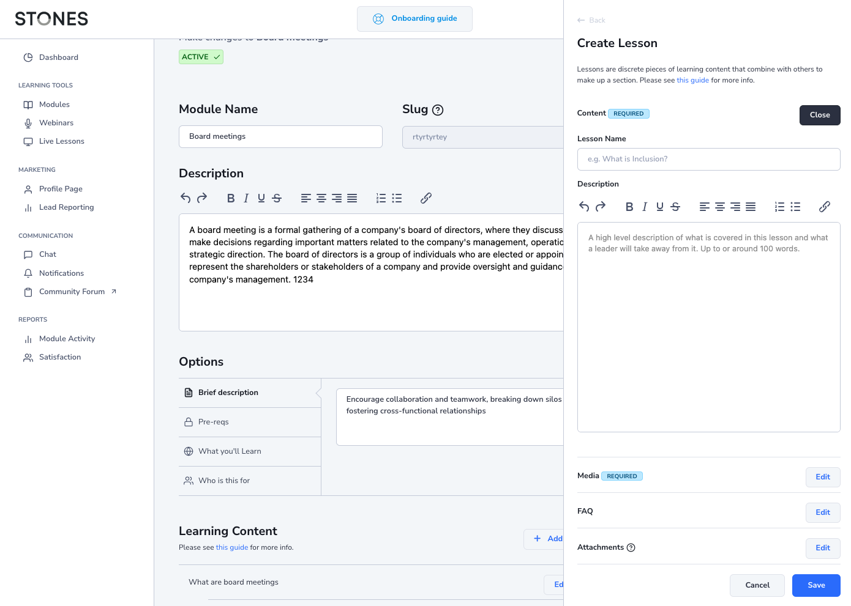Click the Slug help question mark icon
Viewport: 851px width, 606px height.
438,110
